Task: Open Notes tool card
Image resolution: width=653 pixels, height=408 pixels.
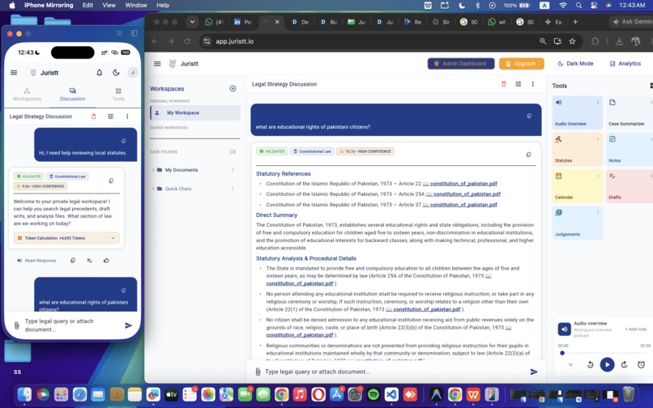Action: 630,149
